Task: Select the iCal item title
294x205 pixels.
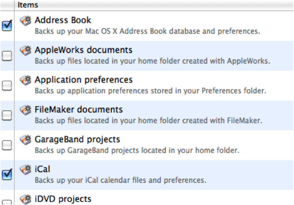Action: coord(42,169)
